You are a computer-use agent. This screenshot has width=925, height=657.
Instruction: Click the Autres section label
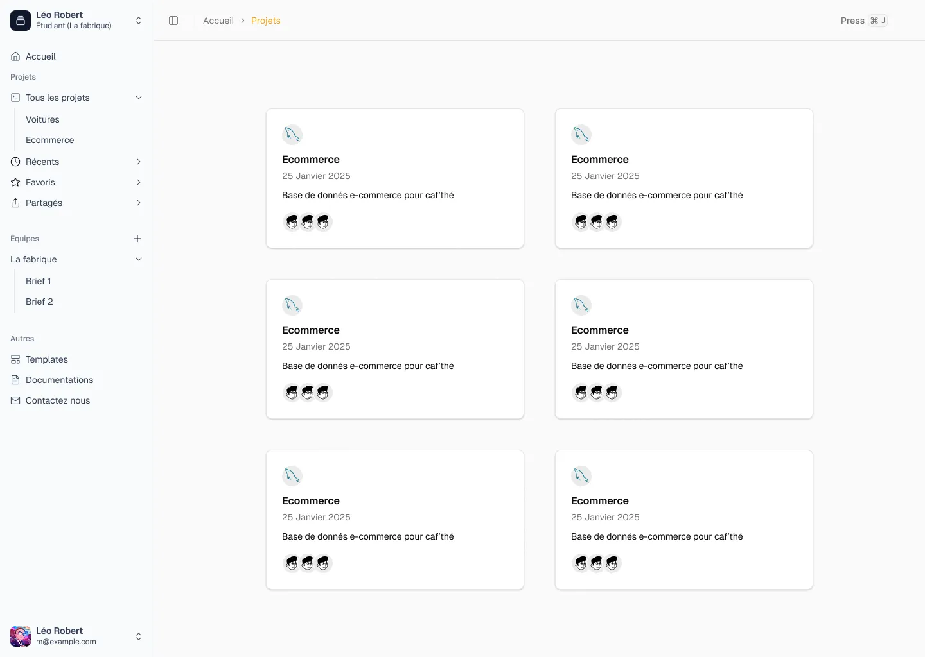click(x=22, y=339)
